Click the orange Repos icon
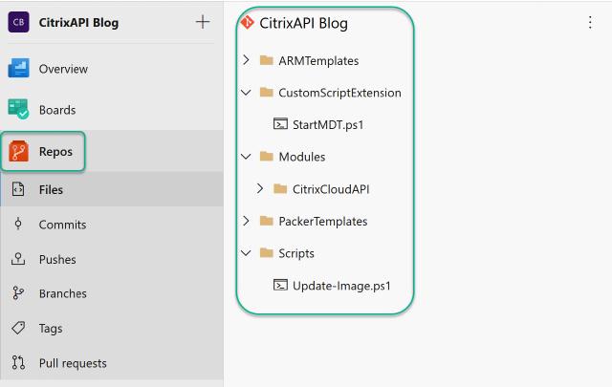The height and width of the screenshot is (387, 612). pos(19,151)
